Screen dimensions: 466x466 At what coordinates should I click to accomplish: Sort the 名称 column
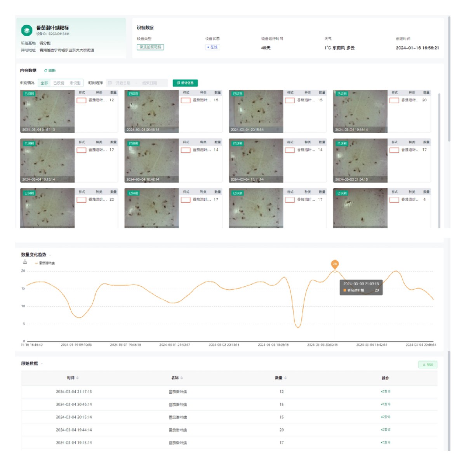click(x=182, y=378)
